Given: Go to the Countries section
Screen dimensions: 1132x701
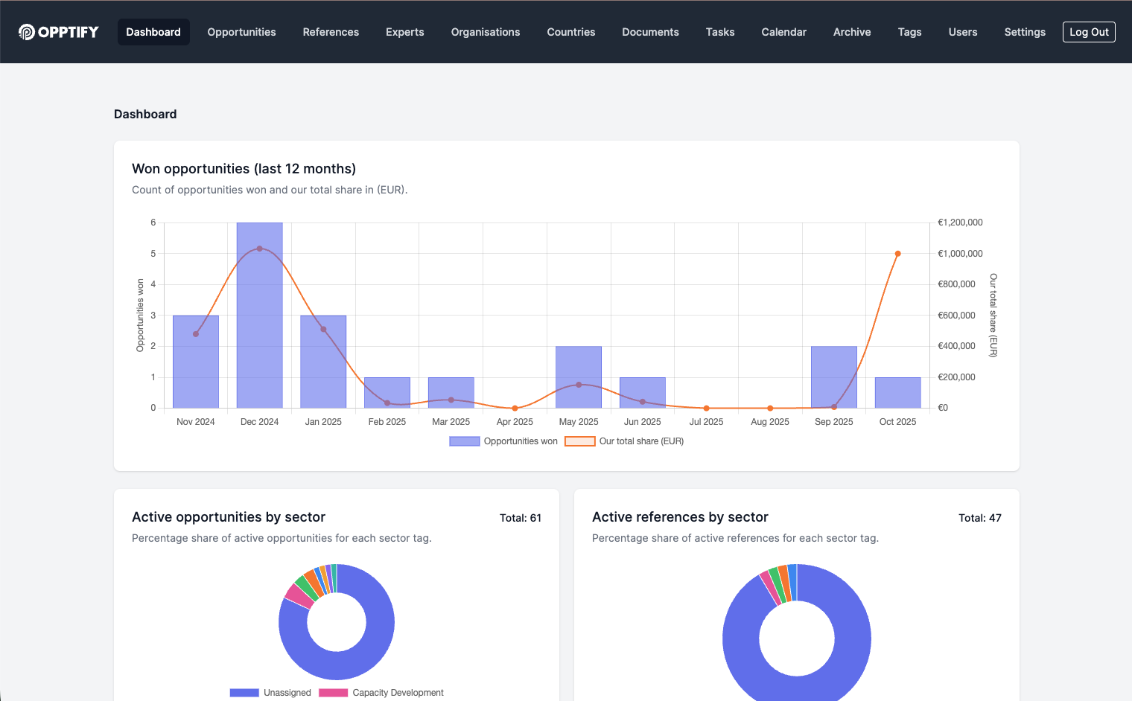Looking at the screenshot, I should point(571,31).
